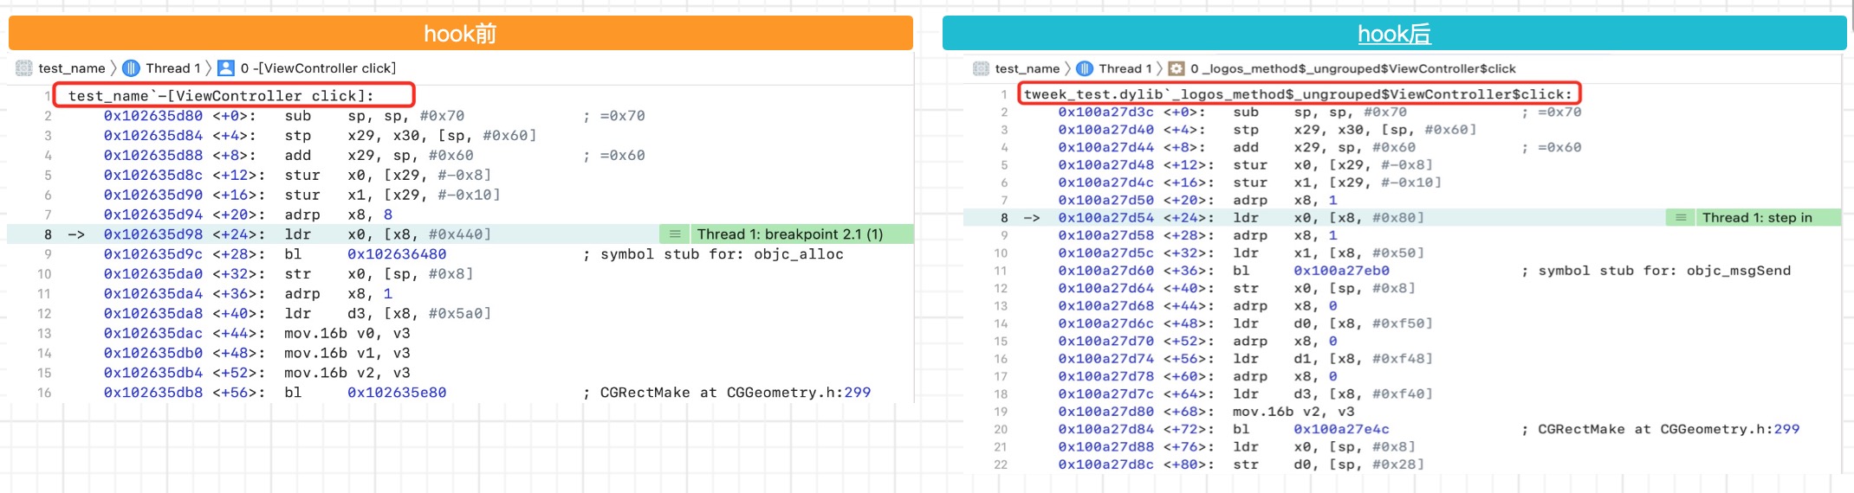Screen dimensions: 1854x493
Task: Select the Thread 1 breadcrumb in left pane
Action: click(x=172, y=68)
